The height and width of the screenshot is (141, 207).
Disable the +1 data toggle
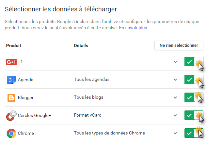click(194, 62)
